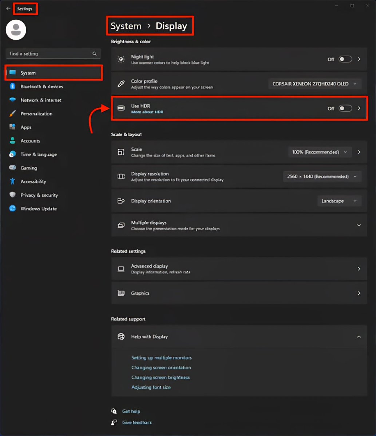Click the Apps sidebar icon
The image size is (376, 436).
(12, 127)
